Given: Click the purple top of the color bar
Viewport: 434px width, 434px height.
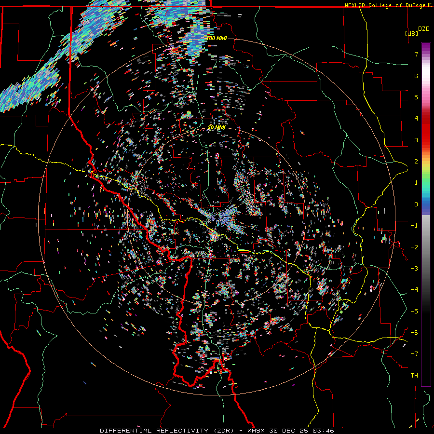Looking at the screenshot, I should (x=426, y=47).
